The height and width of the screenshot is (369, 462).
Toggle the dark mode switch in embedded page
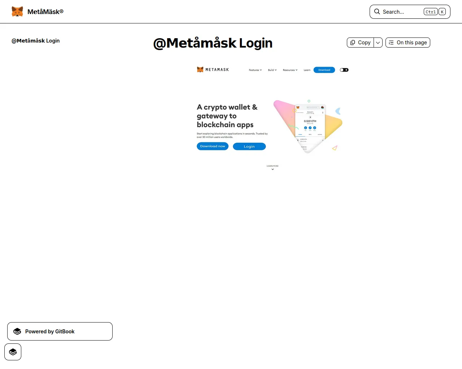click(x=344, y=70)
